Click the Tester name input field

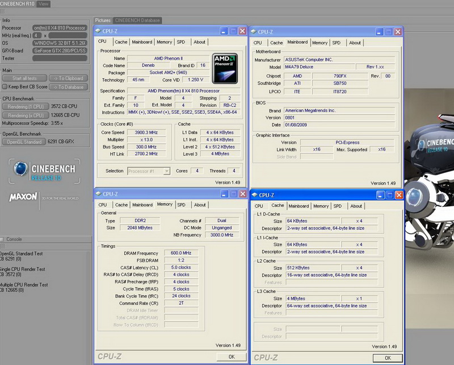click(61, 57)
